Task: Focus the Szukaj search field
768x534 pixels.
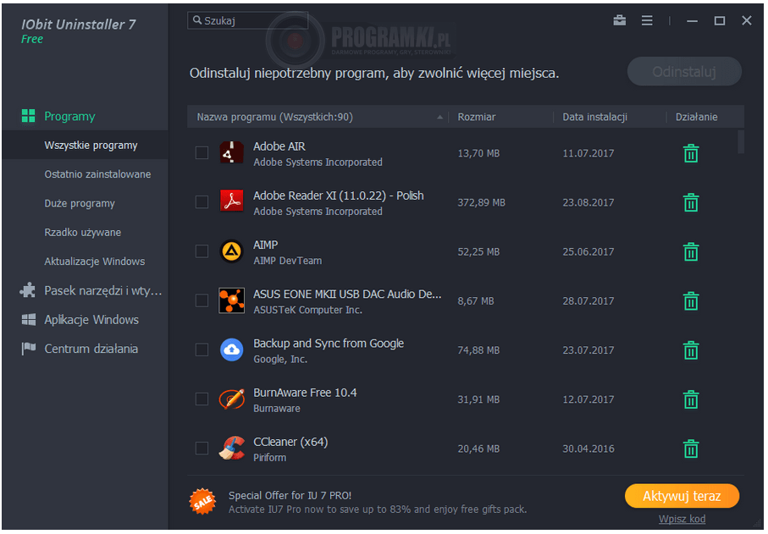Action: [247, 20]
